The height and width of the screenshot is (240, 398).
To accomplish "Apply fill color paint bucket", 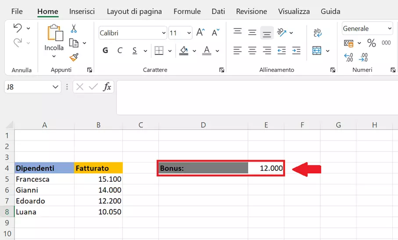I will pos(184,51).
